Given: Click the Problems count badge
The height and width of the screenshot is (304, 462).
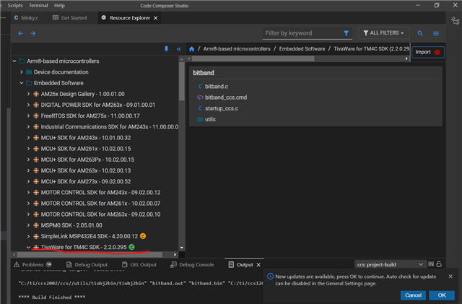Looking at the screenshot, I should coord(49,264).
